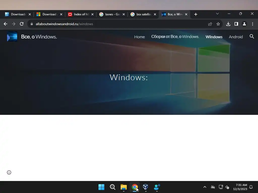Open Chrome downloads tray icon
Image resolution: width=258 pixels, height=193 pixels.
click(x=228, y=24)
